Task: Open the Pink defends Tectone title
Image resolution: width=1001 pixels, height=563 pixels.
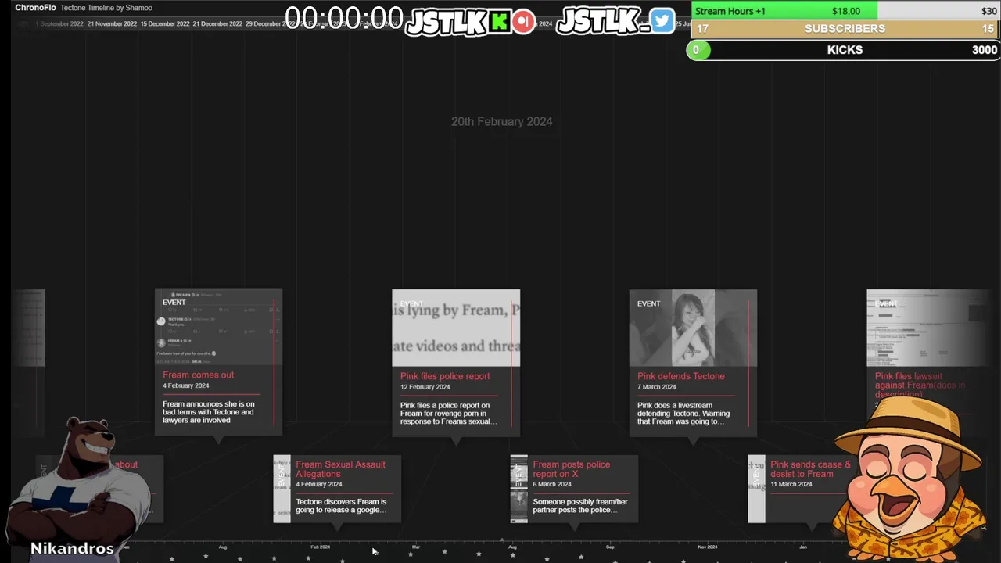Action: pos(681,376)
